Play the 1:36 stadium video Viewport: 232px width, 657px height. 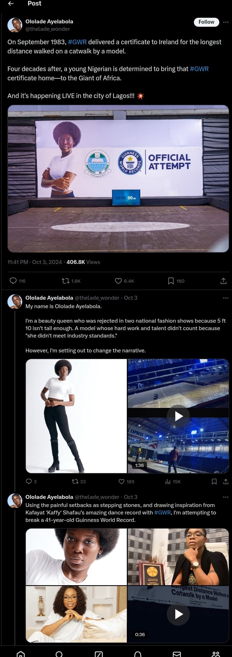tap(179, 416)
